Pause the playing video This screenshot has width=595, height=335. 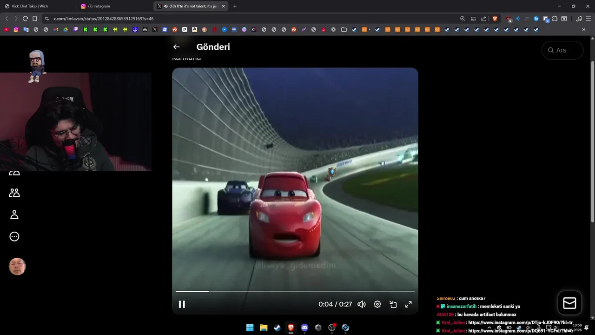(182, 304)
